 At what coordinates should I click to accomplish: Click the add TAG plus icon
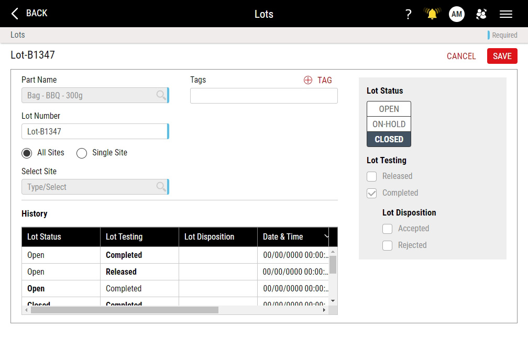[x=308, y=80]
